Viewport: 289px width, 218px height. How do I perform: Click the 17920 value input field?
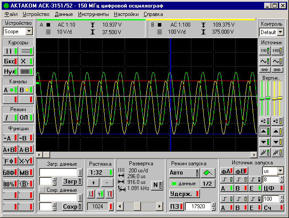pyautogui.click(x=198, y=206)
